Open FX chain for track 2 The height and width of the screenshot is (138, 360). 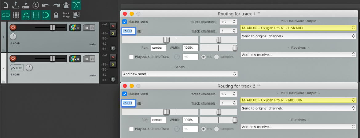(86, 59)
